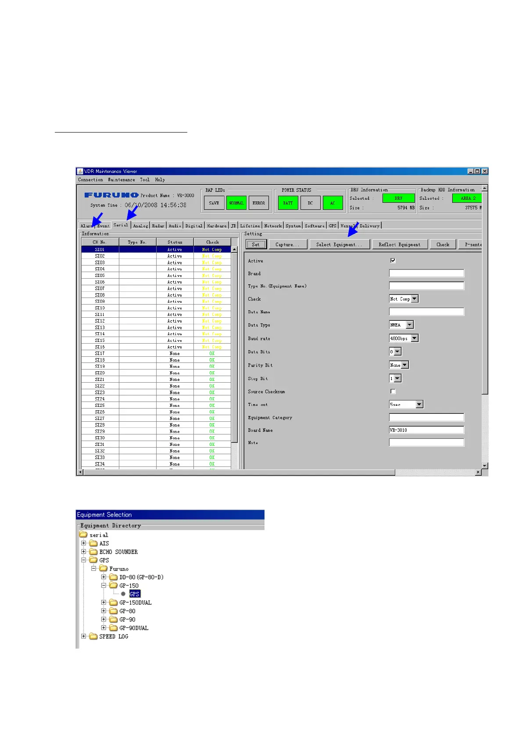Switch to the Hardware tab
Image resolution: width=522 pixels, height=739 pixels.
(x=217, y=226)
